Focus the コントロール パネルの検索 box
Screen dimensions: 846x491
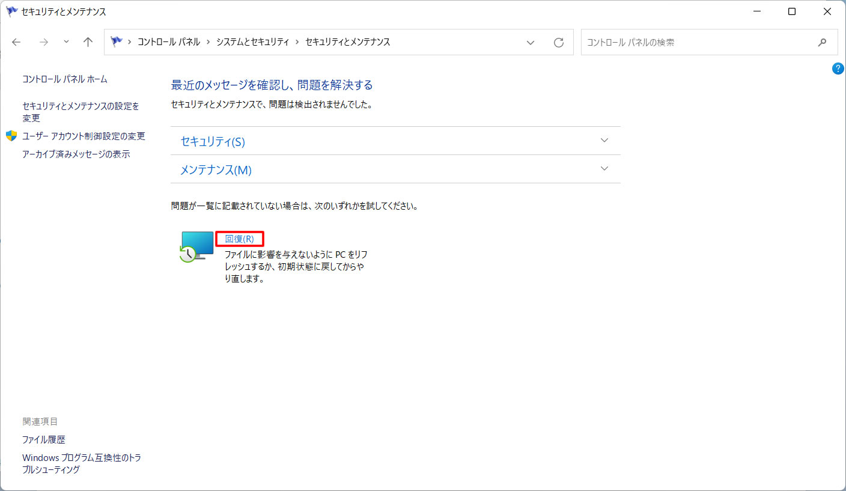[709, 43]
